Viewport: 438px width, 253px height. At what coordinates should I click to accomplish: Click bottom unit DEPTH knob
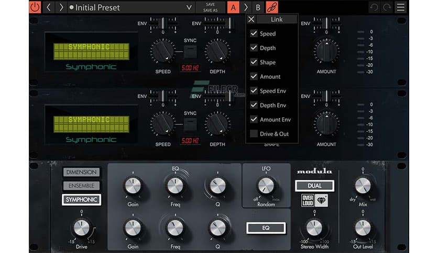pos(217,124)
